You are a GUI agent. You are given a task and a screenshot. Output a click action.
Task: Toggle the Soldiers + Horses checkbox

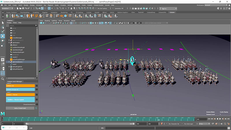(x=36, y=95)
